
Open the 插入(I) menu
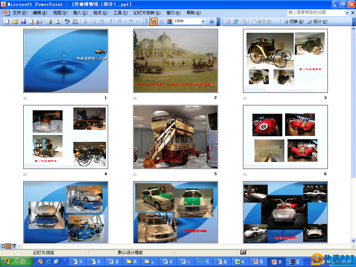click(80, 13)
